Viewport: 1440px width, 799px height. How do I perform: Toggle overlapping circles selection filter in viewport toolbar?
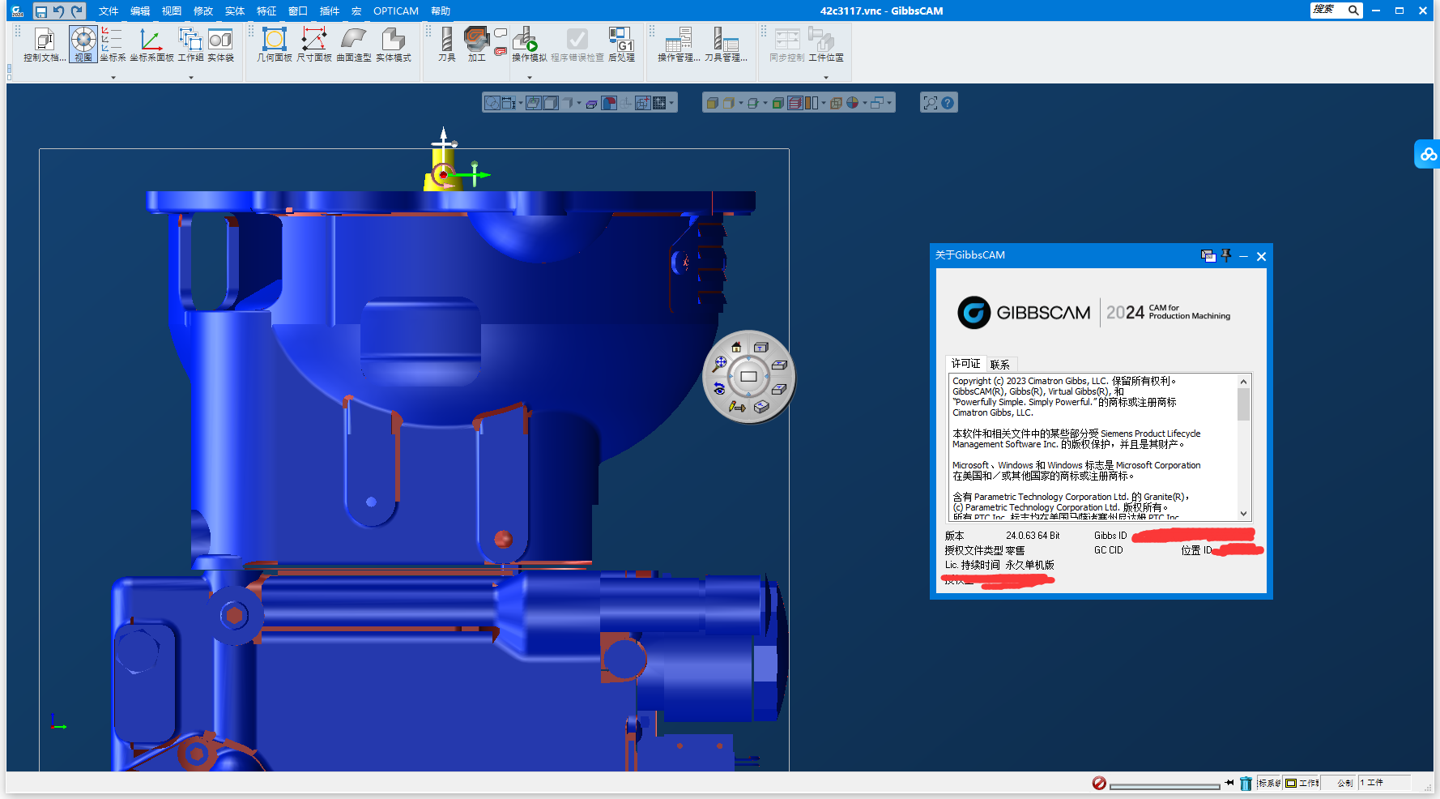492,103
